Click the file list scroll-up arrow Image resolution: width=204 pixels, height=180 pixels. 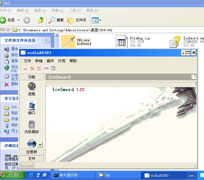[57, 35]
